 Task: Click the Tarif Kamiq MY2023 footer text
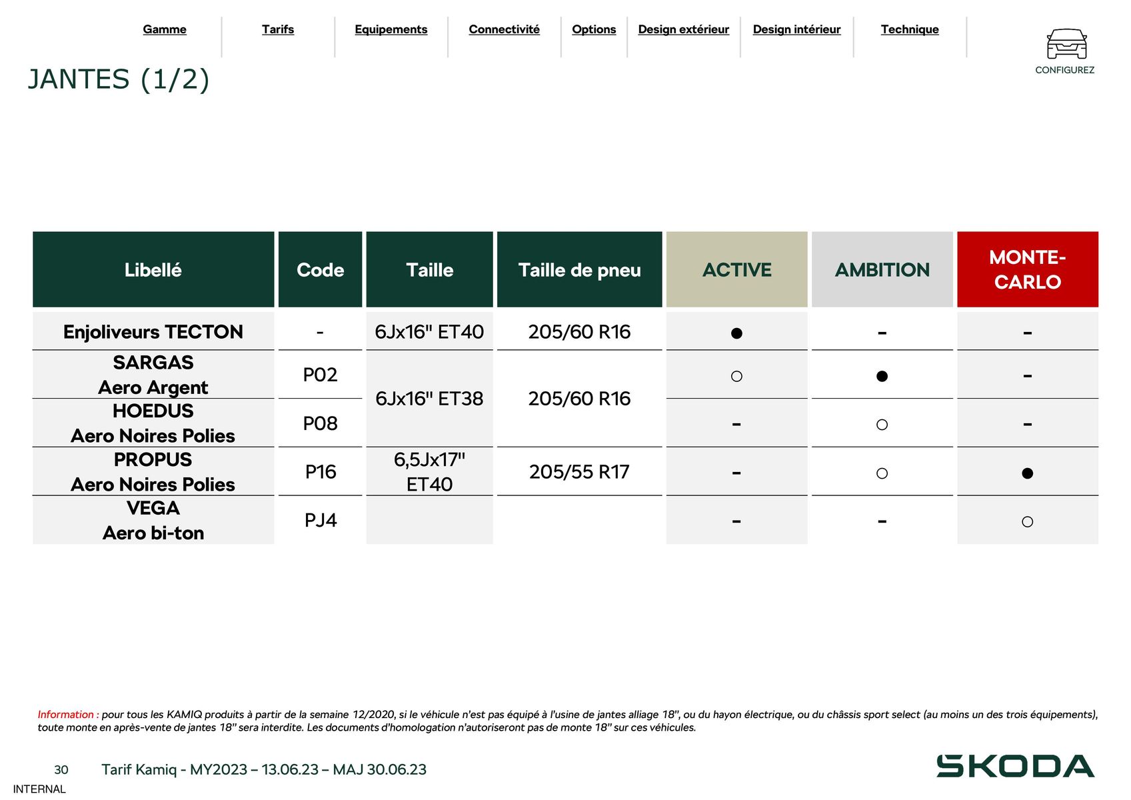tap(264, 769)
